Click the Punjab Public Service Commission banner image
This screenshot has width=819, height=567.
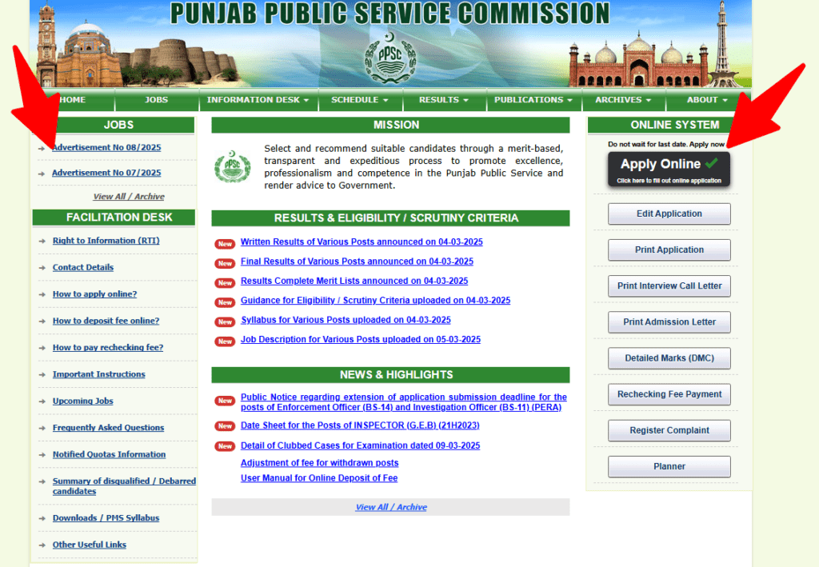[x=390, y=44]
